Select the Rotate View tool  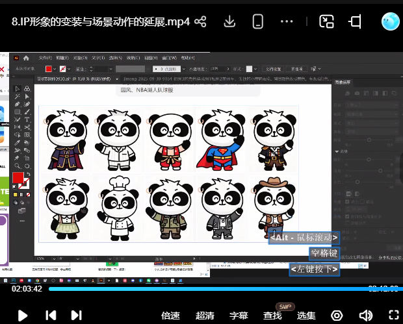click(x=27, y=166)
